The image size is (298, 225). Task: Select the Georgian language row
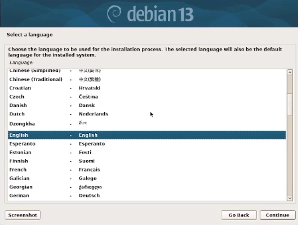[x=147, y=187]
